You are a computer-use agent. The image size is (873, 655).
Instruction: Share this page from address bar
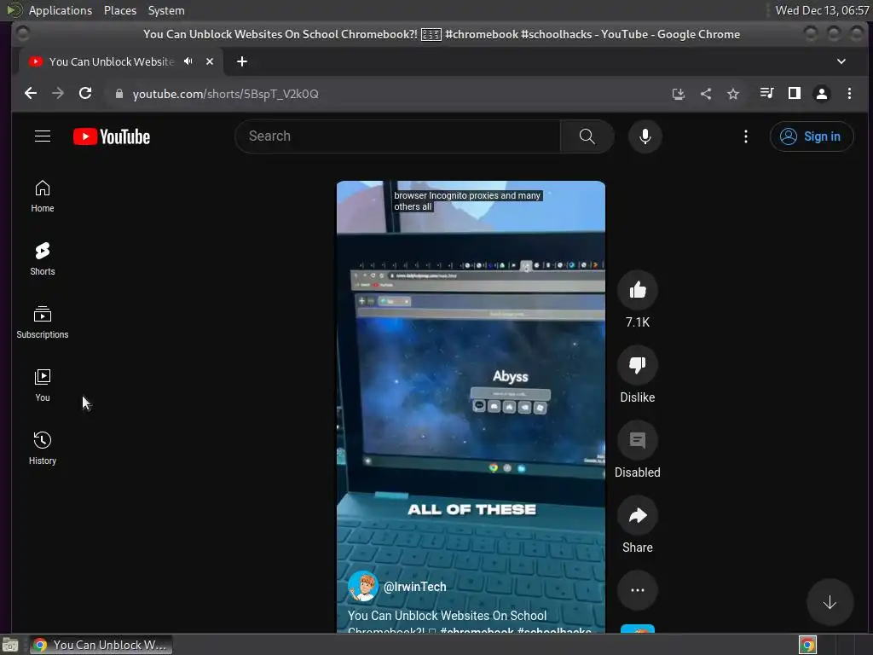(705, 94)
